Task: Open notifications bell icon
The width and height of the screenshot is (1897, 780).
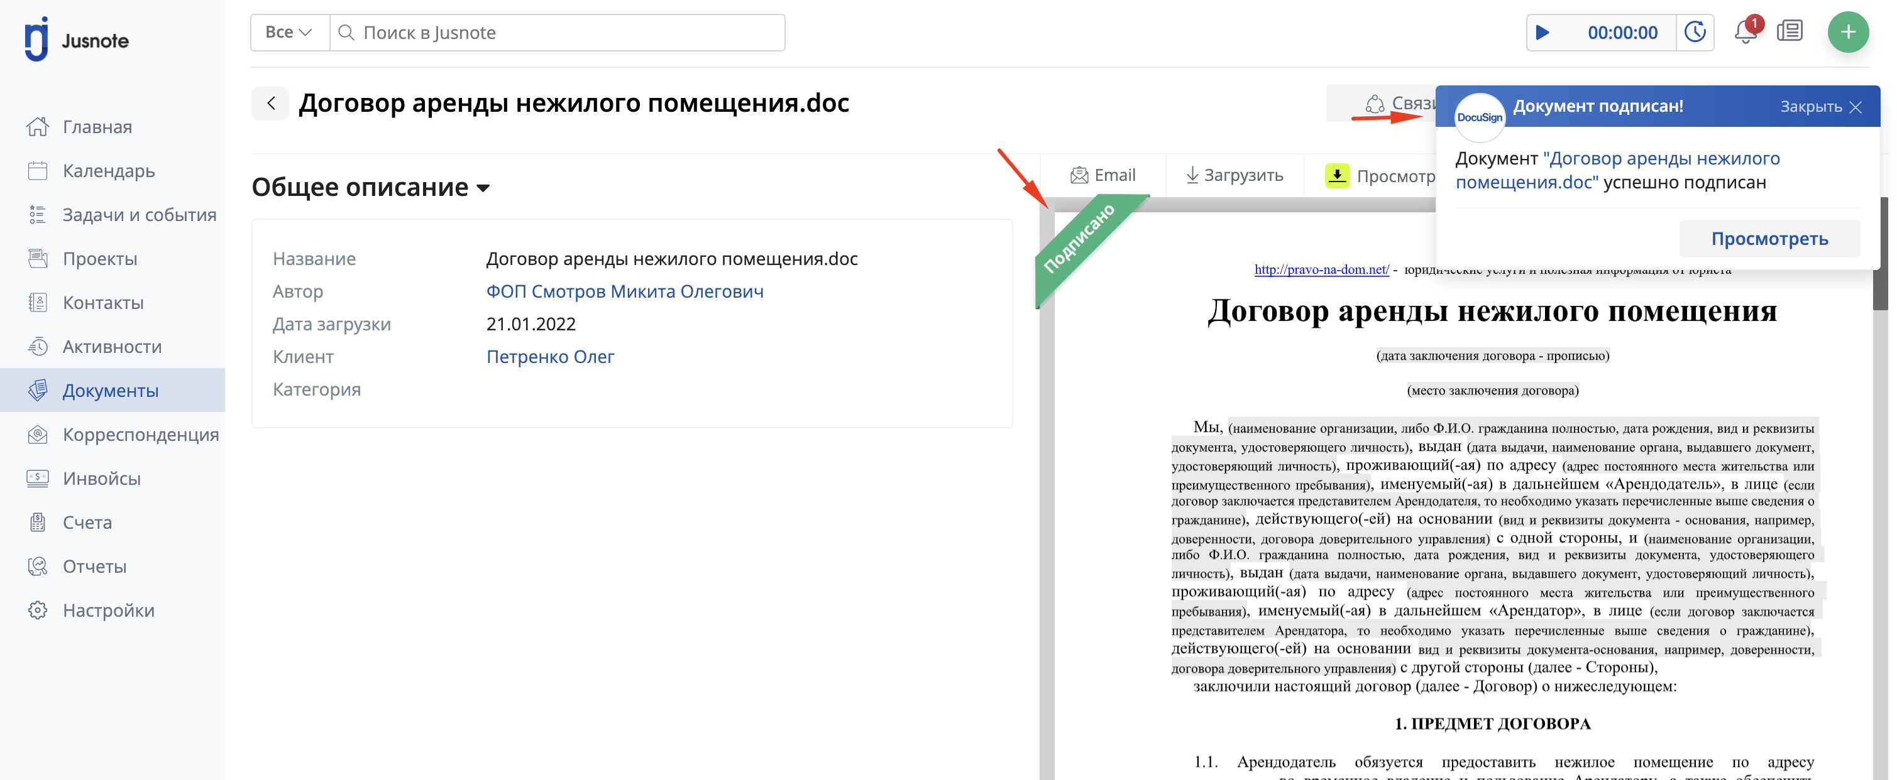Action: click(1746, 31)
